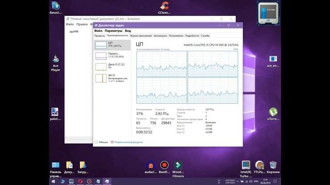Click the descriptors value 29843

pyautogui.click(x=166, y=123)
